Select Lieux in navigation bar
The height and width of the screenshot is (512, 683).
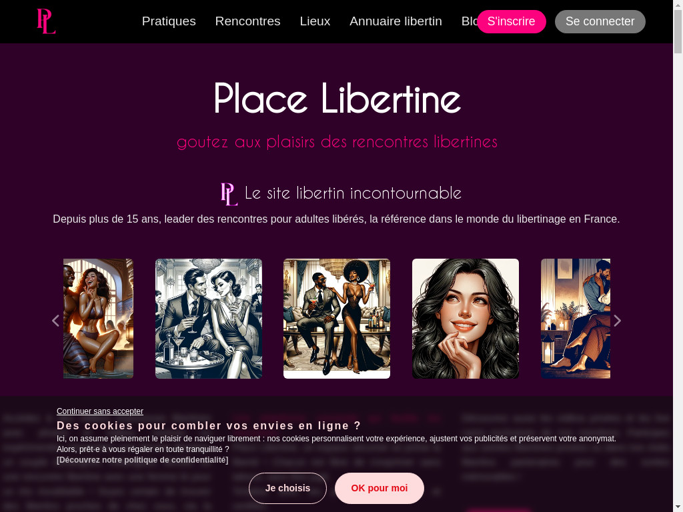pyautogui.click(x=315, y=21)
